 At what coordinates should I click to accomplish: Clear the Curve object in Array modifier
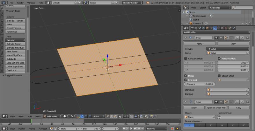point(247,53)
